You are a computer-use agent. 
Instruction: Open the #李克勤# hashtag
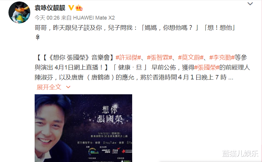[x=222, y=58]
